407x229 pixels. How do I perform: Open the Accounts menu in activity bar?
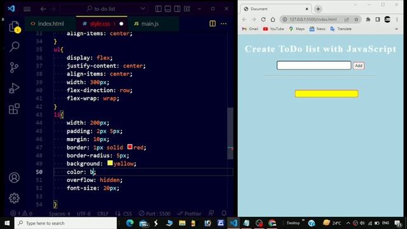point(14,177)
